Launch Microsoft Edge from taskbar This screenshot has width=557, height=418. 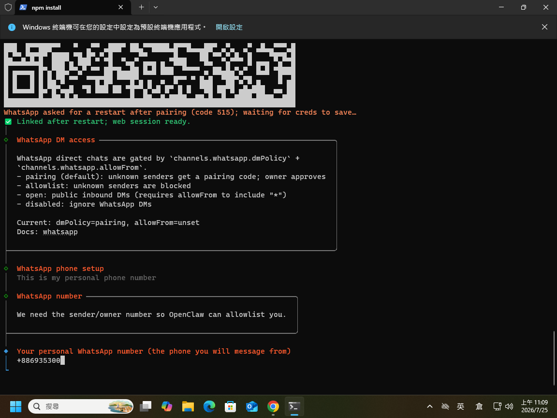pyautogui.click(x=209, y=406)
